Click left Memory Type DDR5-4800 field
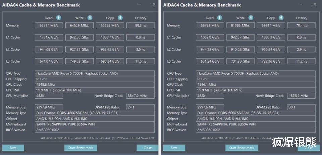This screenshot has height=155, width=322. tap(95, 113)
